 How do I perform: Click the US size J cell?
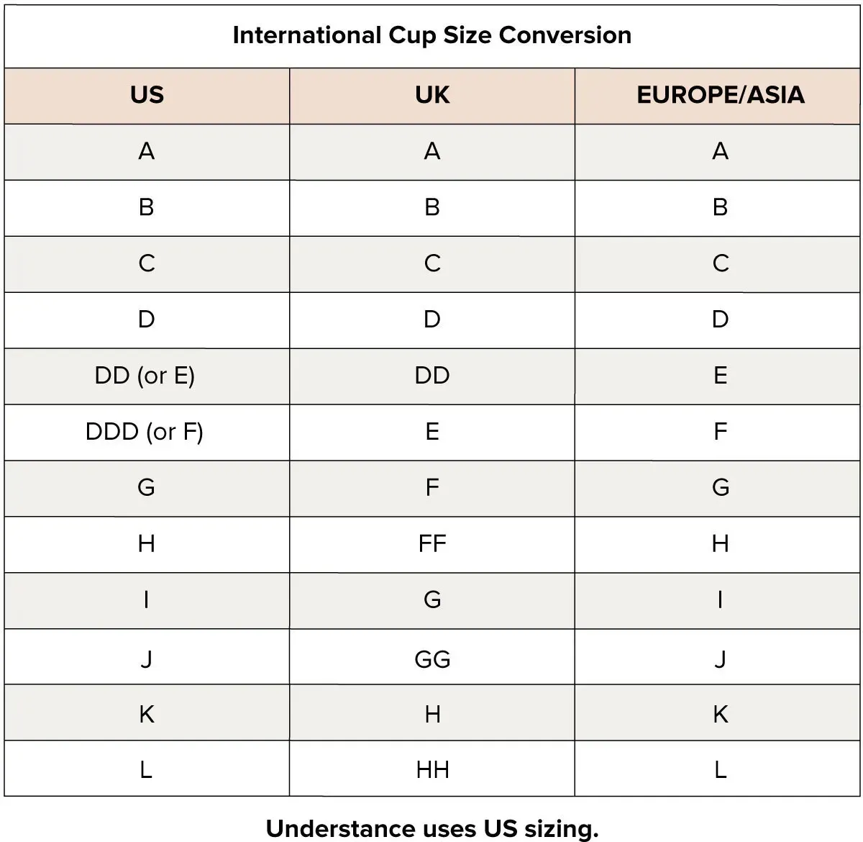pyautogui.click(x=147, y=658)
